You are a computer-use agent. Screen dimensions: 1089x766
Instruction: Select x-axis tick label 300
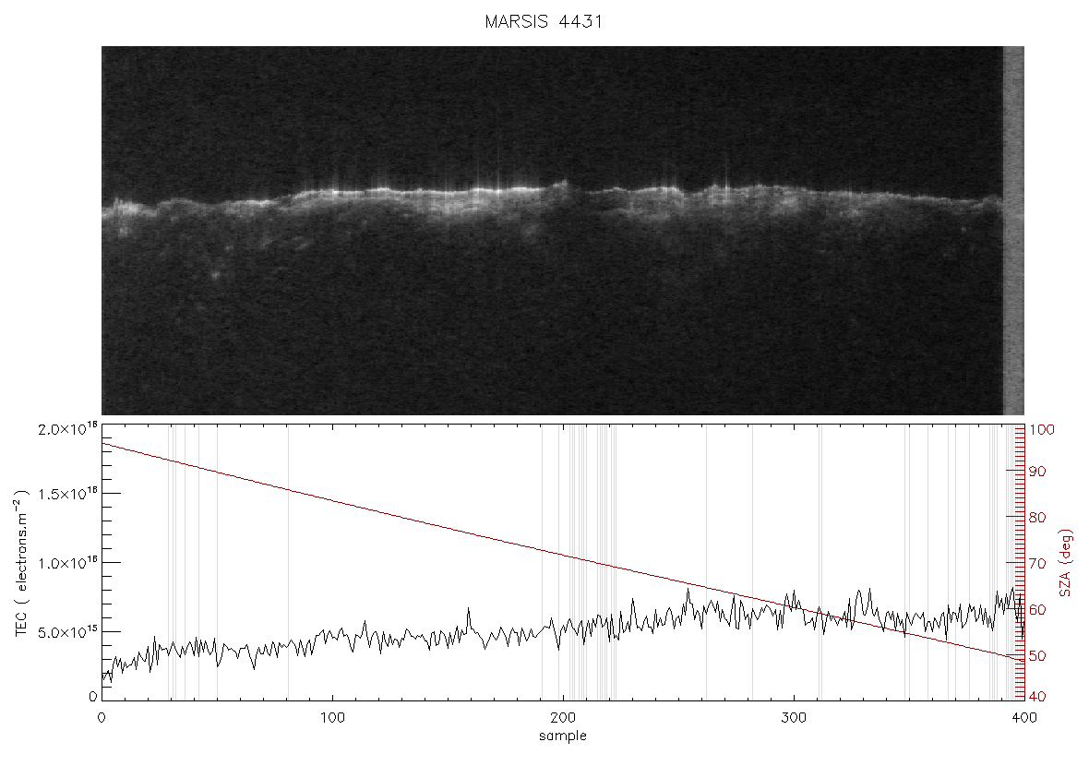pyautogui.click(x=794, y=717)
